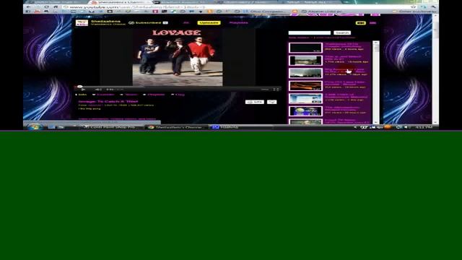Screen dimensions: 462x260
Task: Click the Subscribed button
Action: [146, 22]
